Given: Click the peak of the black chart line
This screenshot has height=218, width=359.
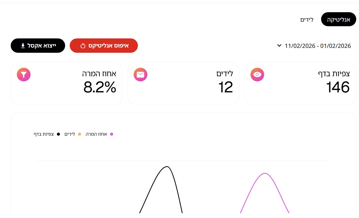Looking at the screenshot, I should (167, 166).
